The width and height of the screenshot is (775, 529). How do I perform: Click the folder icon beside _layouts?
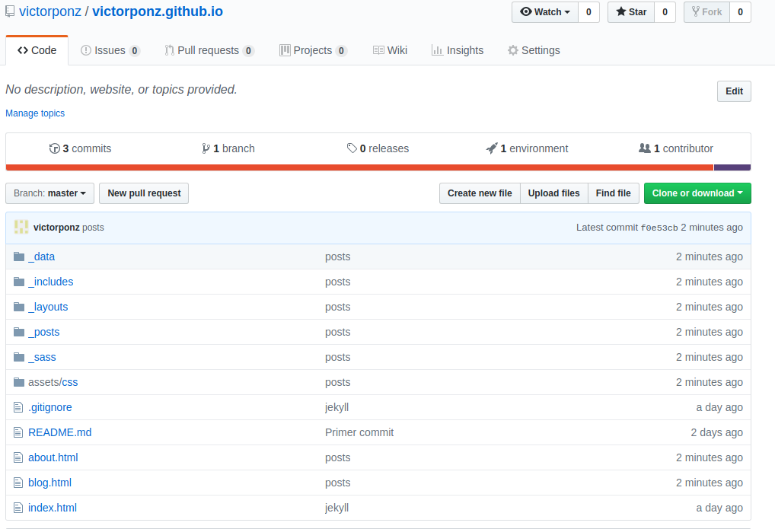(x=18, y=306)
